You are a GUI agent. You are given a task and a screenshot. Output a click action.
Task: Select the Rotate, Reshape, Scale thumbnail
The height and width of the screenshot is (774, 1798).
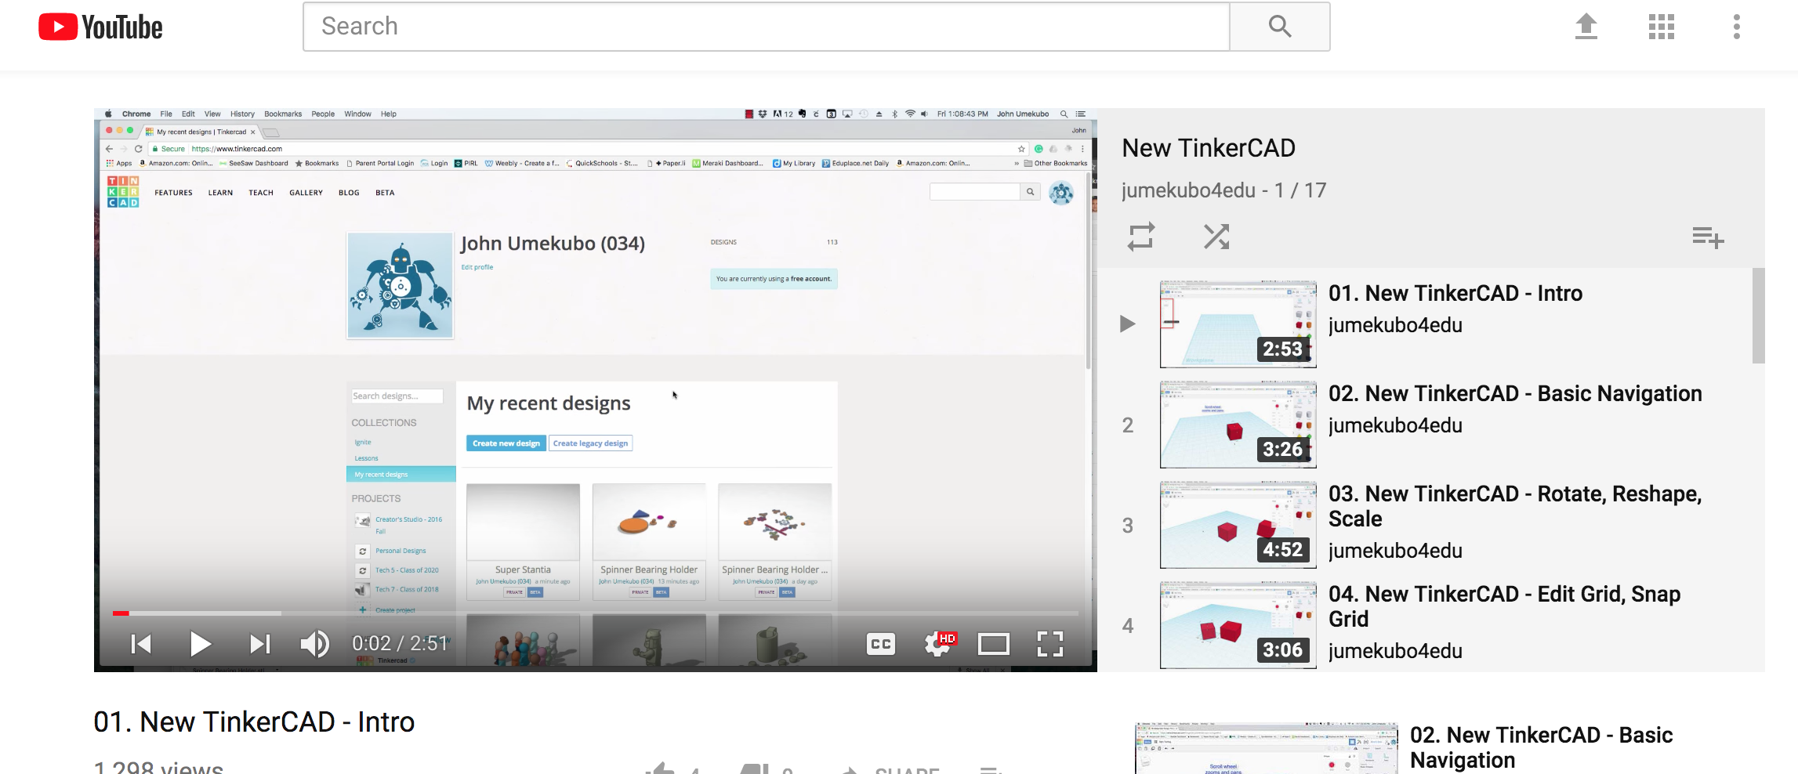[1237, 523]
